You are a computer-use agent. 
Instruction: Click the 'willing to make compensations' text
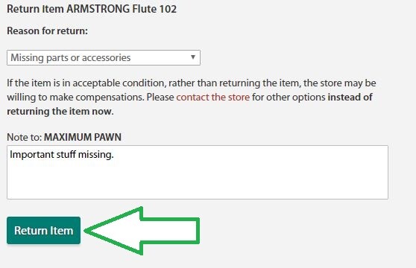click(x=75, y=98)
